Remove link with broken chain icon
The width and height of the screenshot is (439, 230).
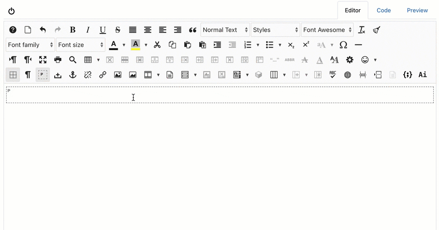pyautogui.click(x=88, y=75)
